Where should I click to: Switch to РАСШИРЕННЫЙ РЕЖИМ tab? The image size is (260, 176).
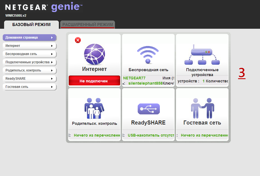coord(88,25)
